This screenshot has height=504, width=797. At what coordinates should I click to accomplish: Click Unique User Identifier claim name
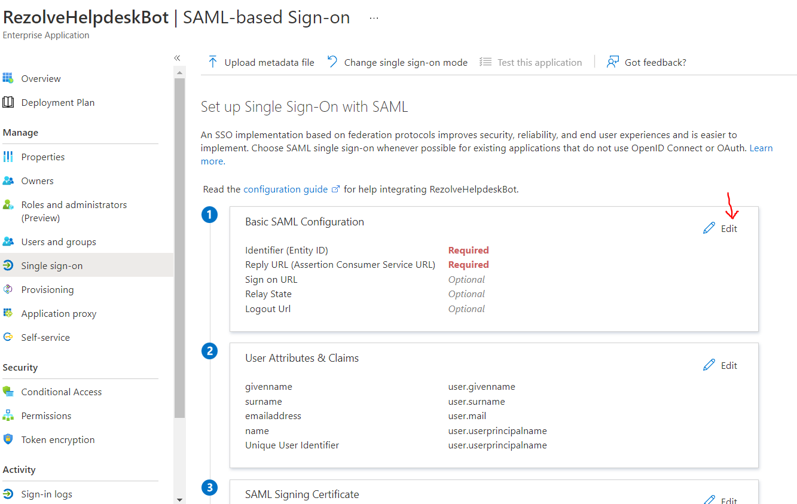click(x=292, y=445)
